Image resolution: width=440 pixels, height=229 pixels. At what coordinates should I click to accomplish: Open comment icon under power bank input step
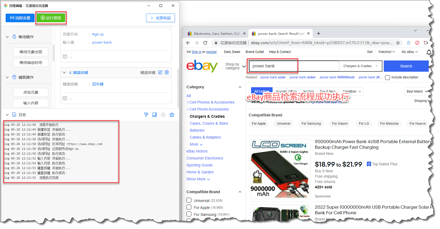(x=65, y=57)
